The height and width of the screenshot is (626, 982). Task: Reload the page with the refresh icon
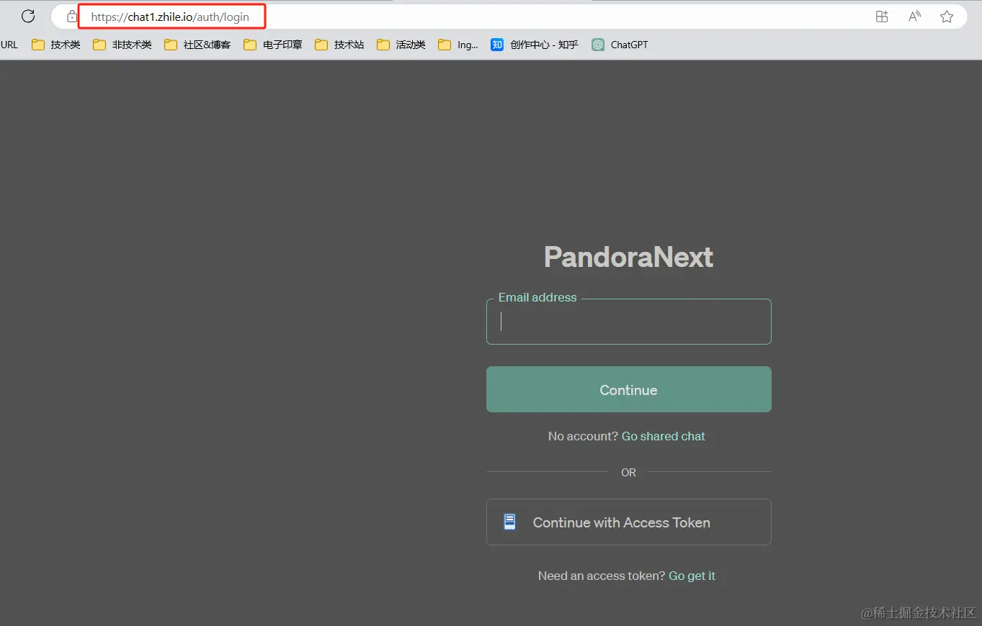click(x=28, y=17)
